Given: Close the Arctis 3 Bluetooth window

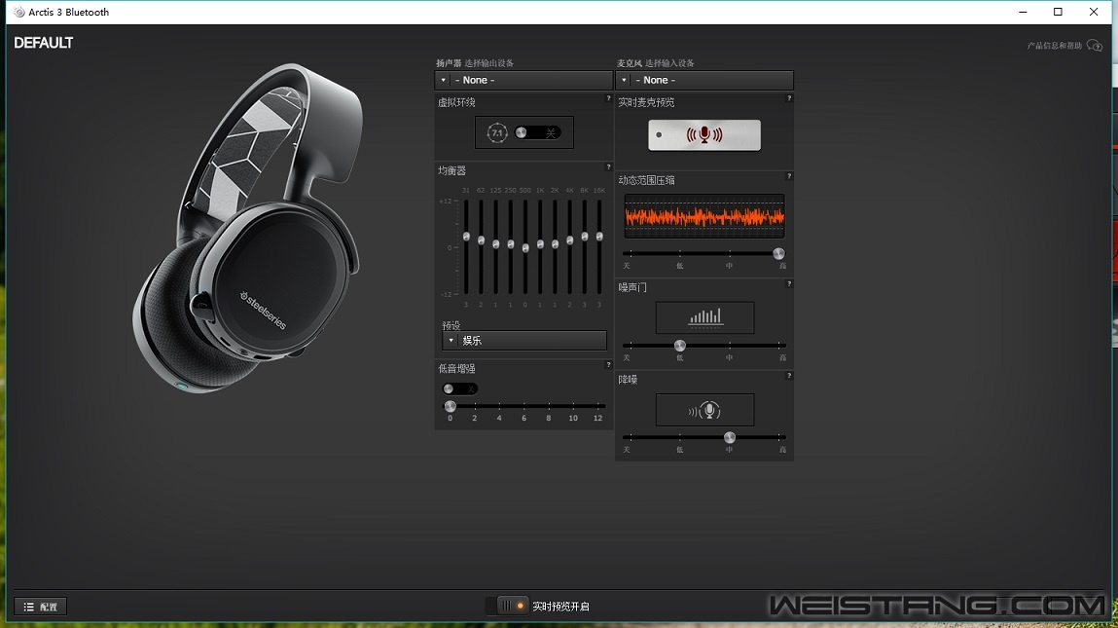Looking at the screenshot, I should click(1094, 12).
